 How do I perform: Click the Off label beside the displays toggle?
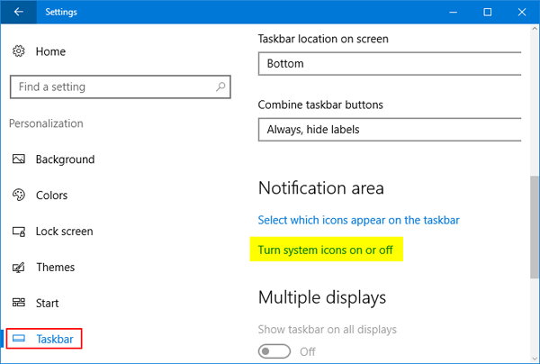(307, 351)
